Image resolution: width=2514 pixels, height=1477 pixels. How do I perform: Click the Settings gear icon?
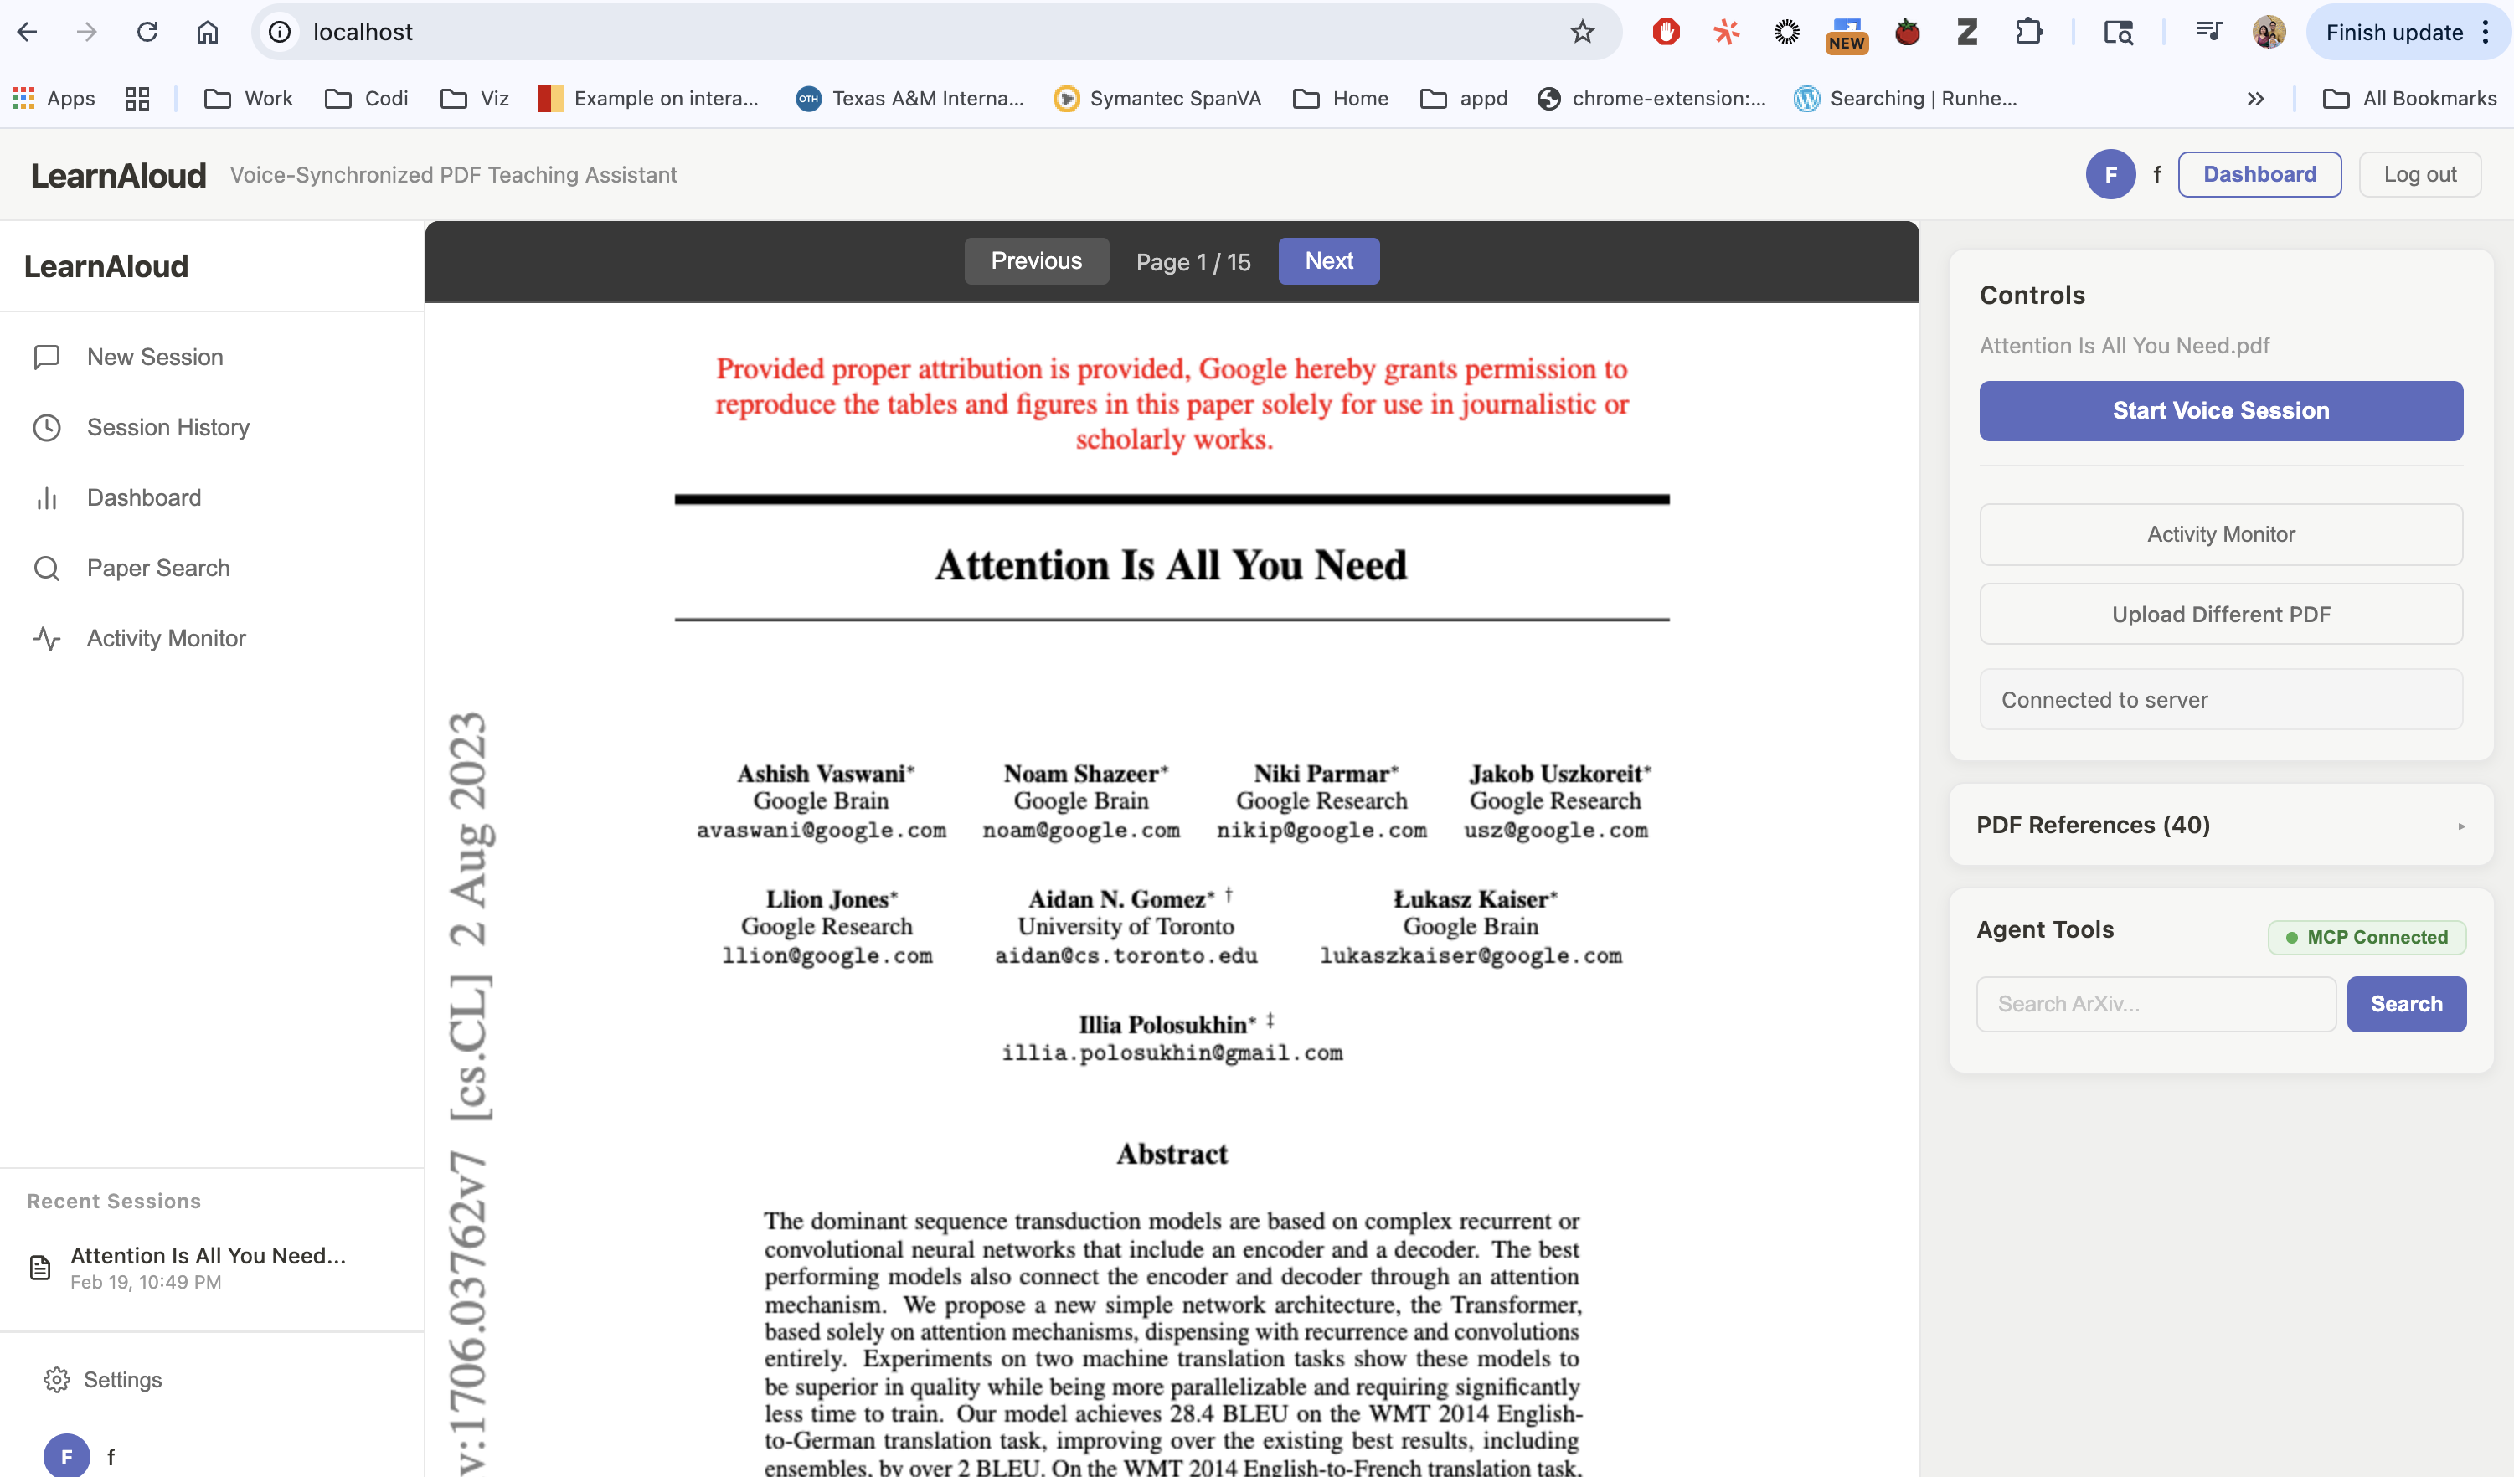pyautogui.click(x=57, y=1379)
